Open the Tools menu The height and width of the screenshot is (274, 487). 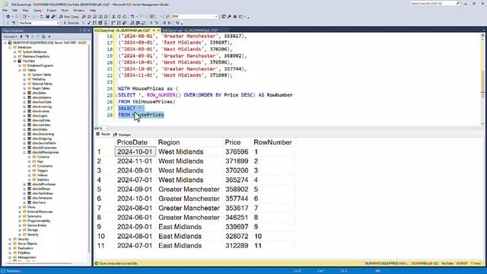click(65, 10)
